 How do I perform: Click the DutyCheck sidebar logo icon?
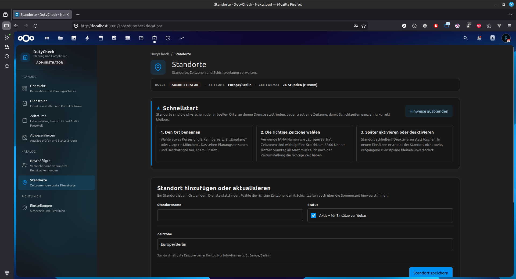(x=25, y=57)
